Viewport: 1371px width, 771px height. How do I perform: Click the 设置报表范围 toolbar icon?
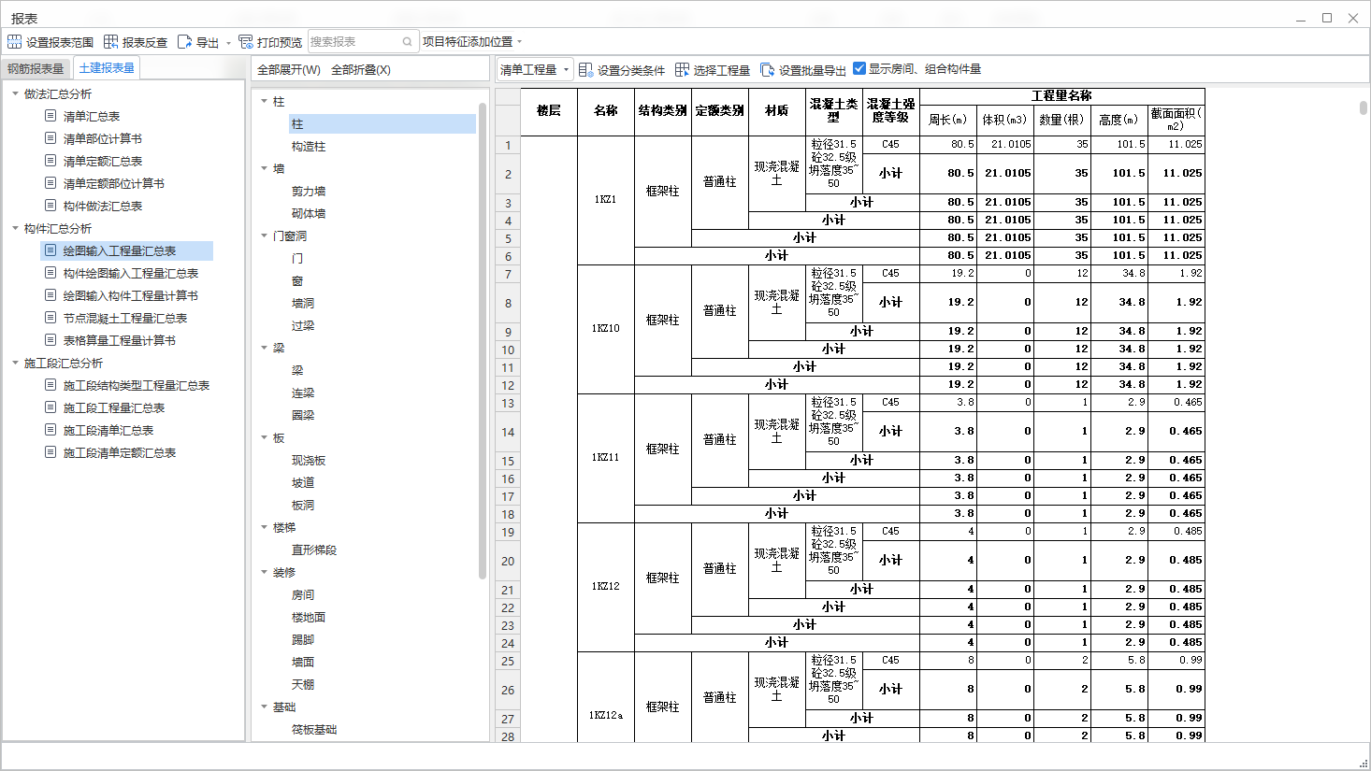point(14,42)
